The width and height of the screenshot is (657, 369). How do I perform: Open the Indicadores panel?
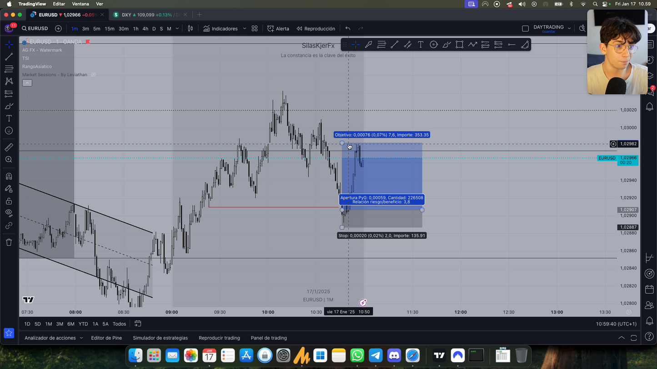coord(221,29)
